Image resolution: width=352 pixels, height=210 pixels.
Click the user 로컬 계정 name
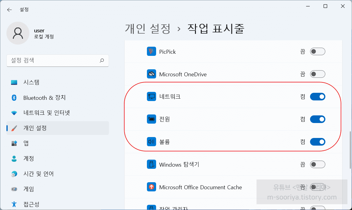pos(44,34)
